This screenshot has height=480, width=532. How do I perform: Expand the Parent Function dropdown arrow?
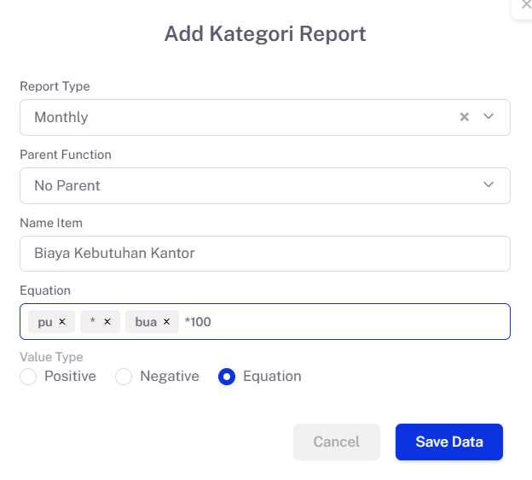489,185
